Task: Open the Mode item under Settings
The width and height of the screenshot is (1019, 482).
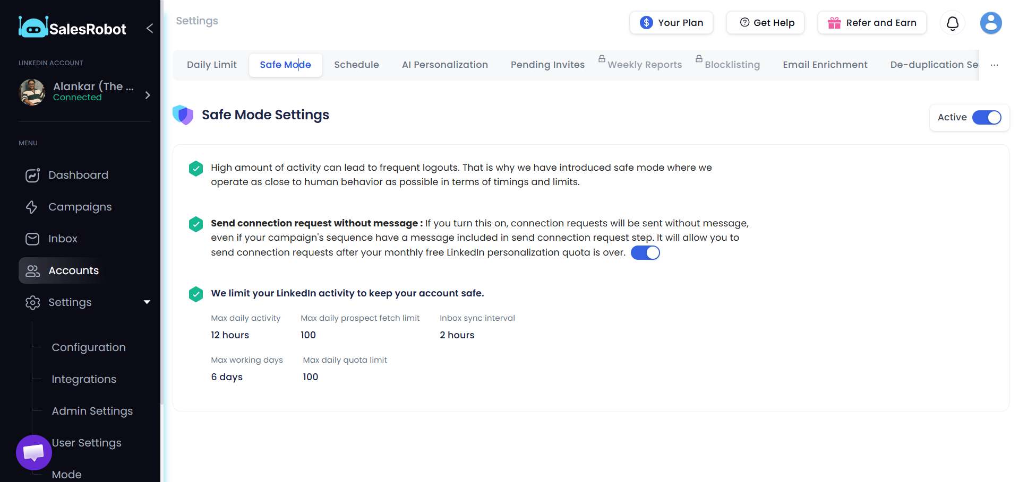Action: (x=66, y=475)
